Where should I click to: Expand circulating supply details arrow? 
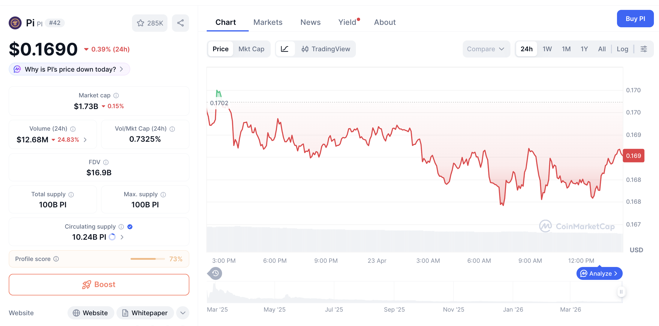coord(122,237)
